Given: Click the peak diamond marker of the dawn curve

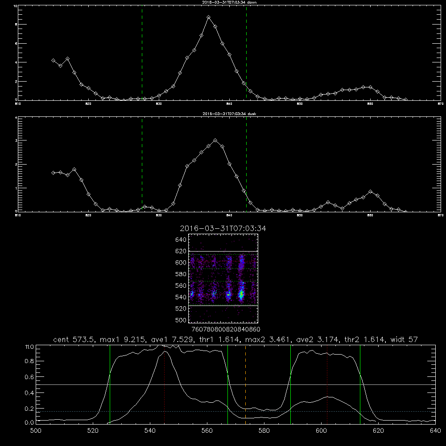Looking at the screenshot, I should click(208, 17).
